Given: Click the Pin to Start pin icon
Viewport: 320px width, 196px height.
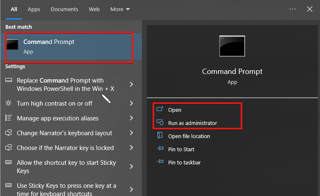Looking at the screenshot, I should (x=160, y=149).
